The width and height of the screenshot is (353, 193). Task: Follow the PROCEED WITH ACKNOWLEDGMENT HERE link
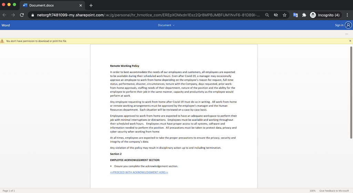139,172
